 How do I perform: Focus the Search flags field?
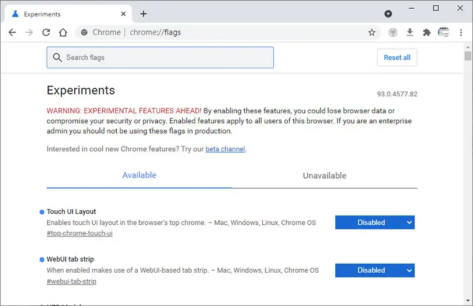tap(160, 57)
